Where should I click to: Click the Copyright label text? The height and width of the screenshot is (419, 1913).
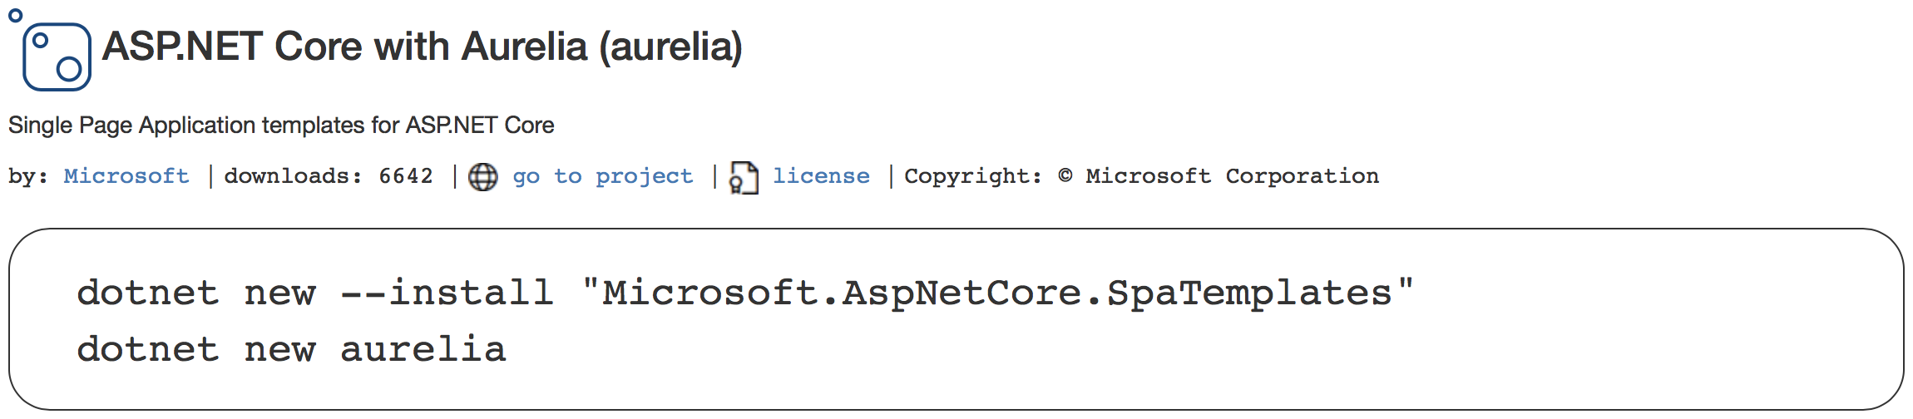pyautogui.click(x=973, y=176)
